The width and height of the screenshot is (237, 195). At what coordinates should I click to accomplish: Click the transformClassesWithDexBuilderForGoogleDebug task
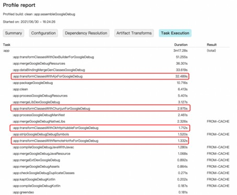[53, 57]
